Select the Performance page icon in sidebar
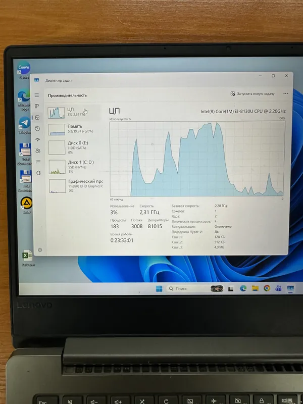 point(37,118)
